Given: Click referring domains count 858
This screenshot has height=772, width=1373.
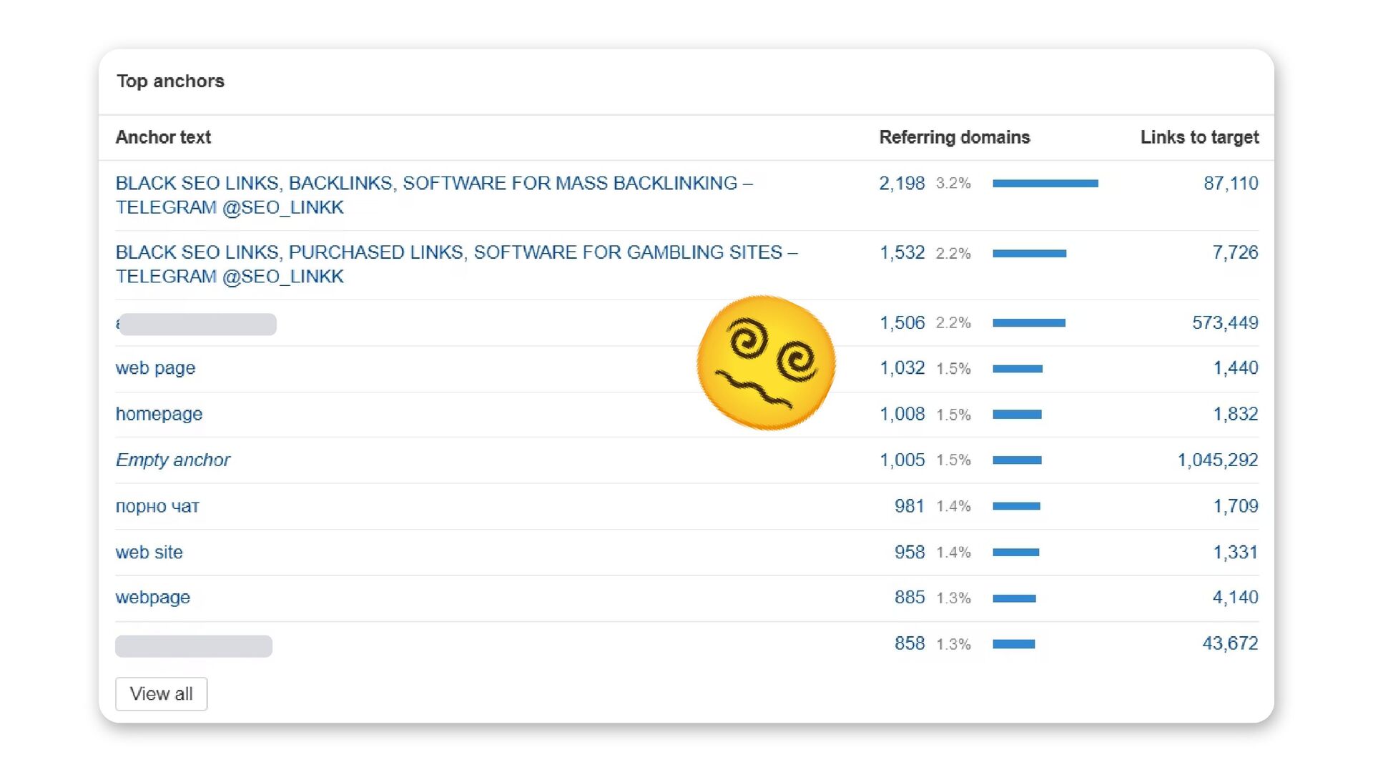Looking at the screenshot, I should [x=910, y=643].
